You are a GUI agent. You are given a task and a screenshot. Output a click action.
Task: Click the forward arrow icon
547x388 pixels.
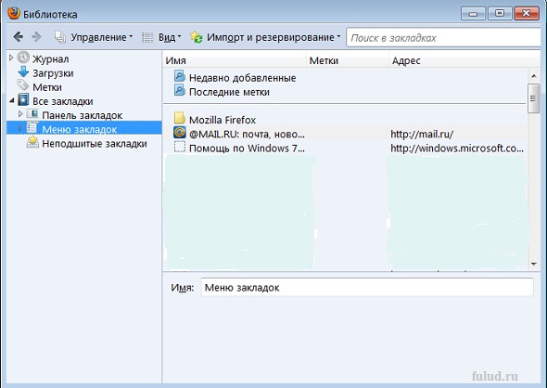[x=36, y=37]
